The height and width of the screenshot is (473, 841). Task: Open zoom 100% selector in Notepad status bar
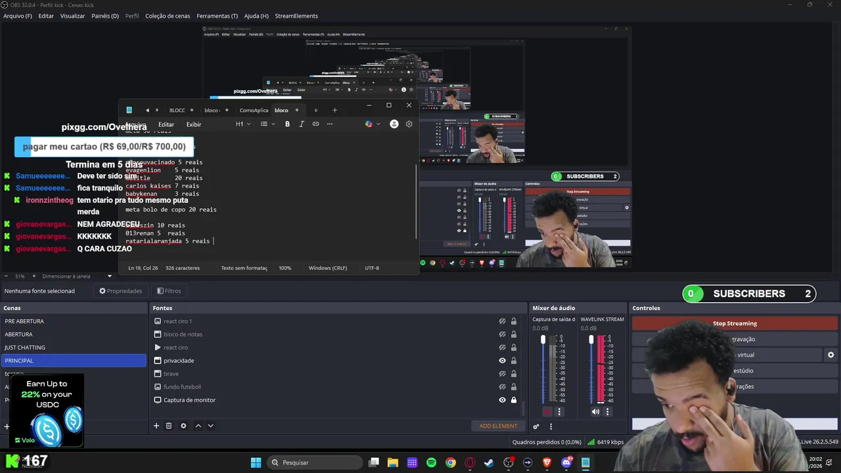[284, 268]
